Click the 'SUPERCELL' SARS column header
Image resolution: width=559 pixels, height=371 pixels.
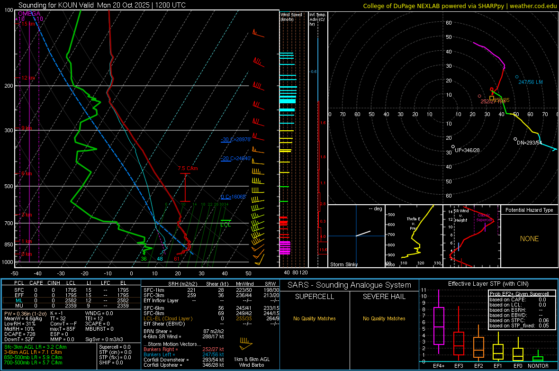pos(315,297)
